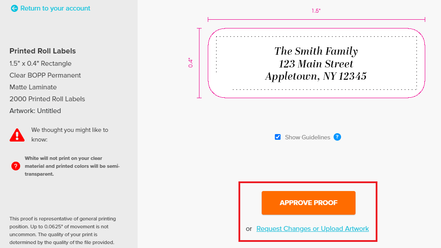The width and height of the screenshot is (441, 248).
Task: Click the 0.4" height dimension label
Action: click(191, 63)
